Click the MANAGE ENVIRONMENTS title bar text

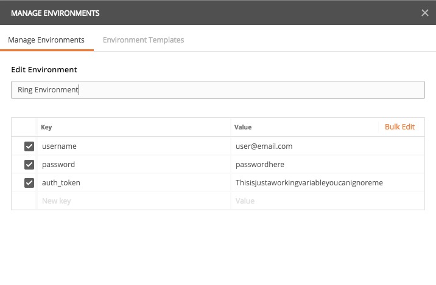coord(55,13)
